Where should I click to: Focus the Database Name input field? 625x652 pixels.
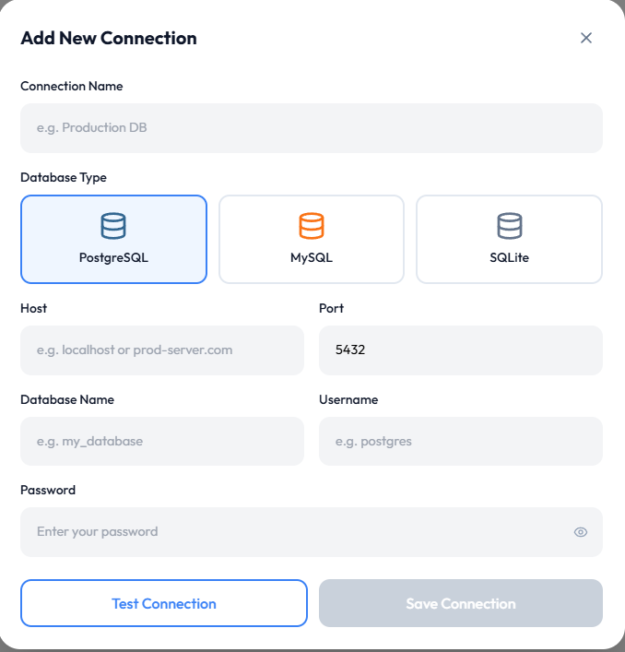click(162, 442)
